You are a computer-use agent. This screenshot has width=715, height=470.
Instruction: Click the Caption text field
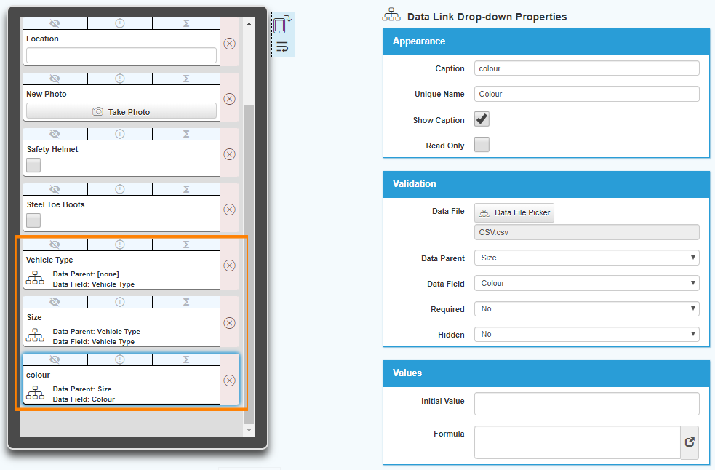[586, 68]
